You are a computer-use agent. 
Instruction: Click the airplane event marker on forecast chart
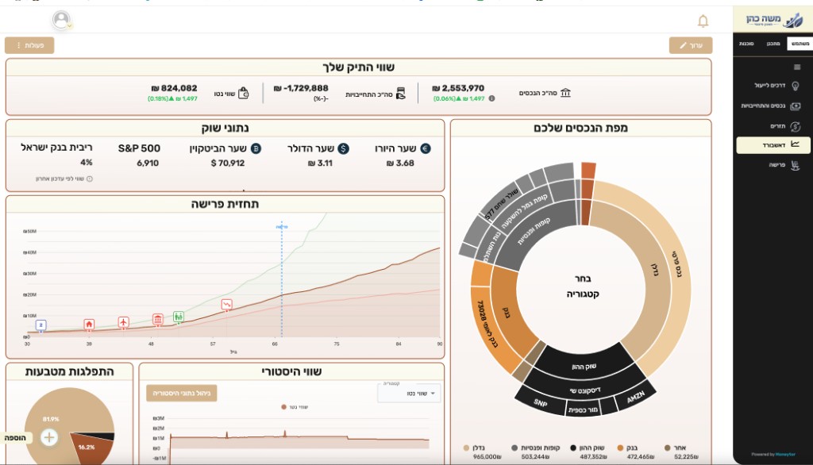123,322
